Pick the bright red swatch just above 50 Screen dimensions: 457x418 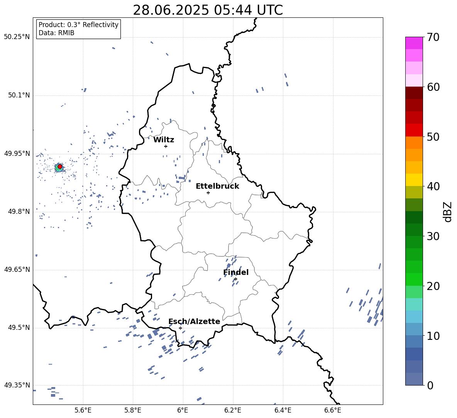414,130
